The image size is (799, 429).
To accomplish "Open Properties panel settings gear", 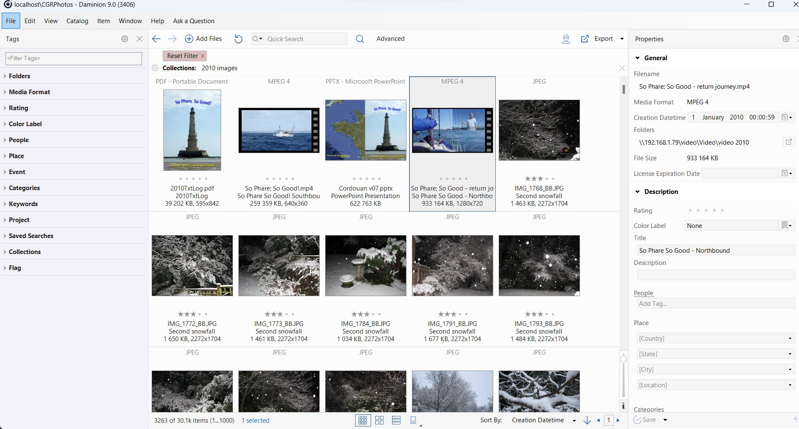I will click(786, 39).
